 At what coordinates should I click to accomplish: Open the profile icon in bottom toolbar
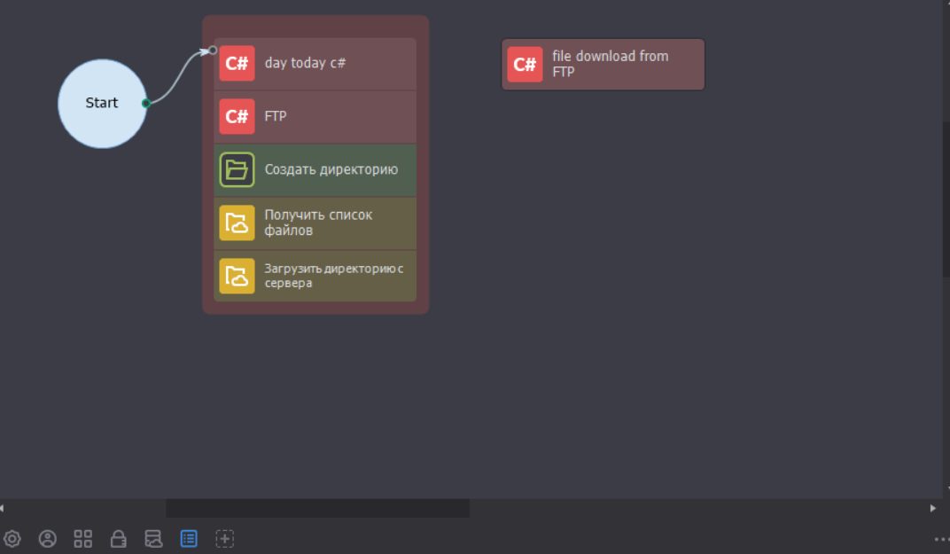(x=47, y=538)
